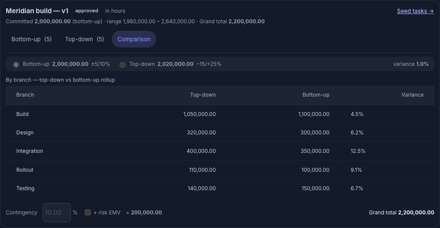The width and height of the screenshot is (440, 228).
Task: Click the Integration 12.5% variance cell
Action: [358, 151]
